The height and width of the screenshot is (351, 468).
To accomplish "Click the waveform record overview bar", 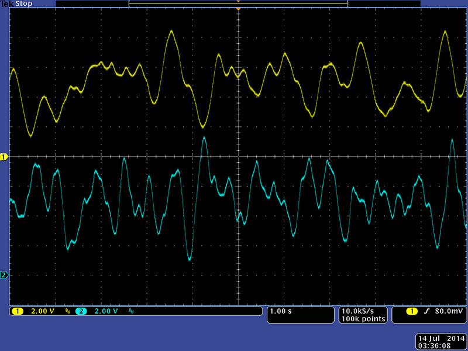I will tap(238, 4).
